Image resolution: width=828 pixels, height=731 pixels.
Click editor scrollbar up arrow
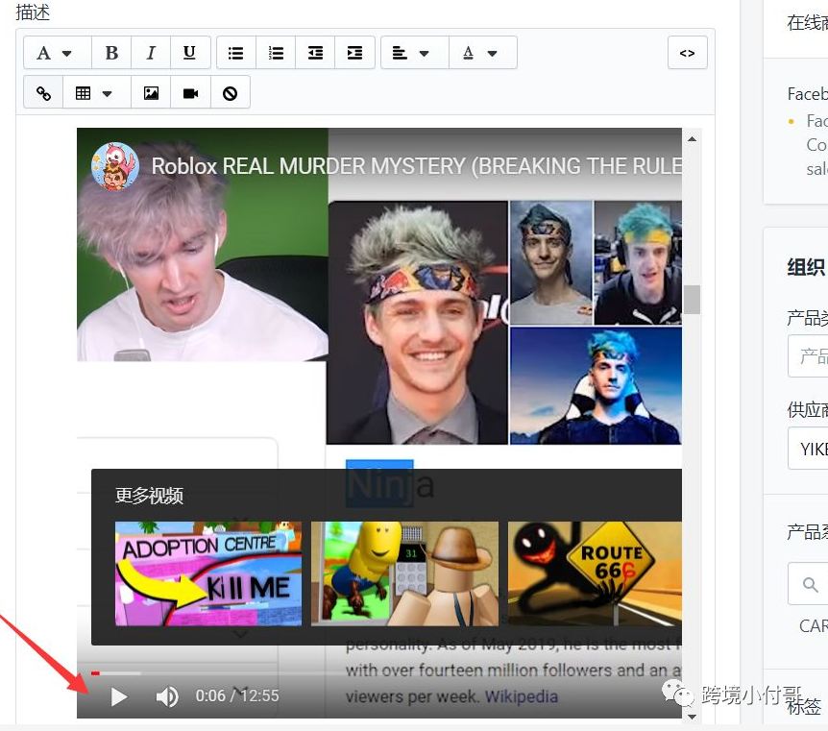click(x=692, y=139)
